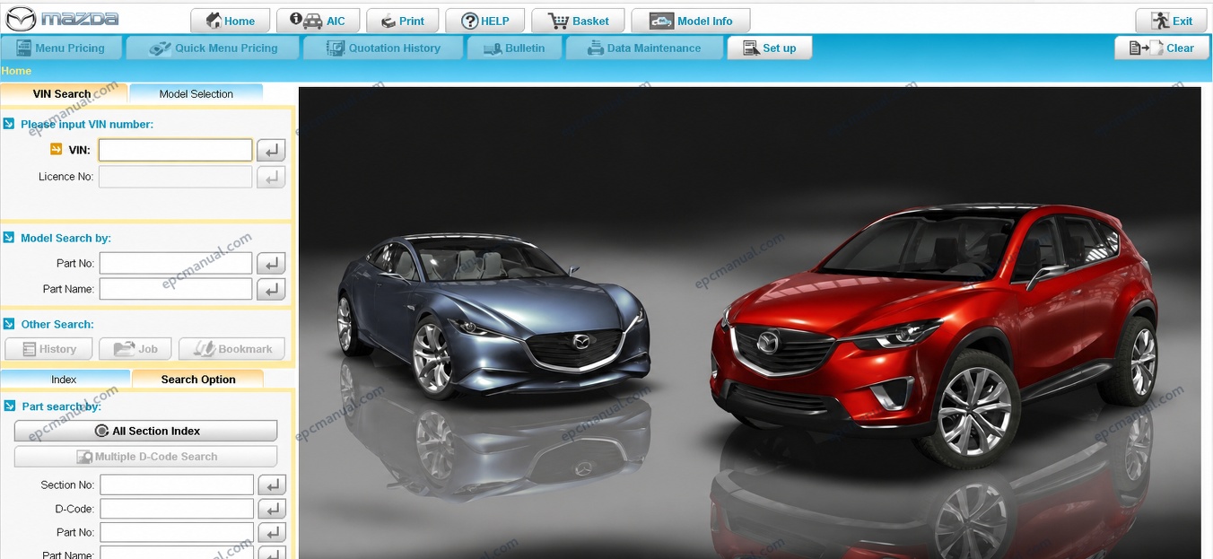The image size is (1213, 559).
Task: Submit Section No enter arrow
Action: 272,485
